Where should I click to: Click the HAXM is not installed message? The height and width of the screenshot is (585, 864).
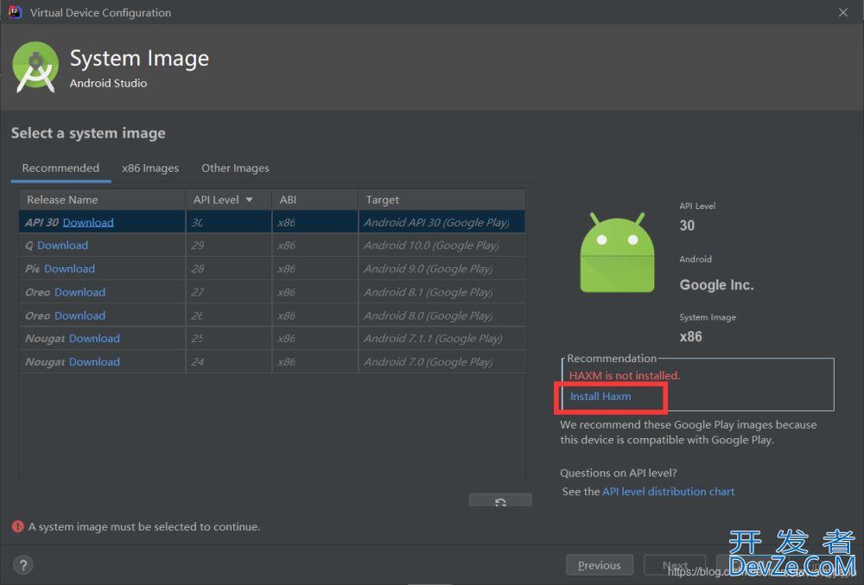pos(625,375)
